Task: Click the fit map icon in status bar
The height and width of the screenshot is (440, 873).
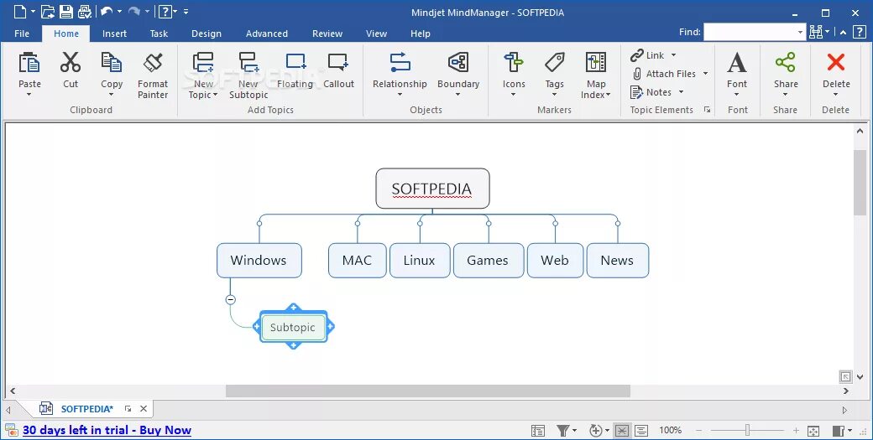Action: coord(813,431)
